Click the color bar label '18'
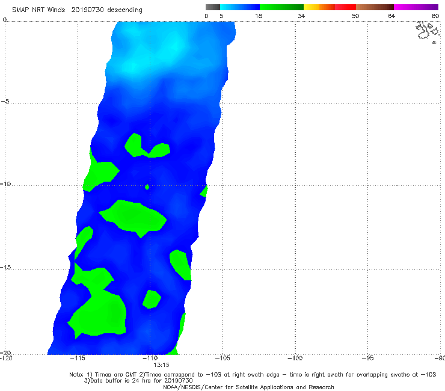Screen dimensions: 445x391 259,16
